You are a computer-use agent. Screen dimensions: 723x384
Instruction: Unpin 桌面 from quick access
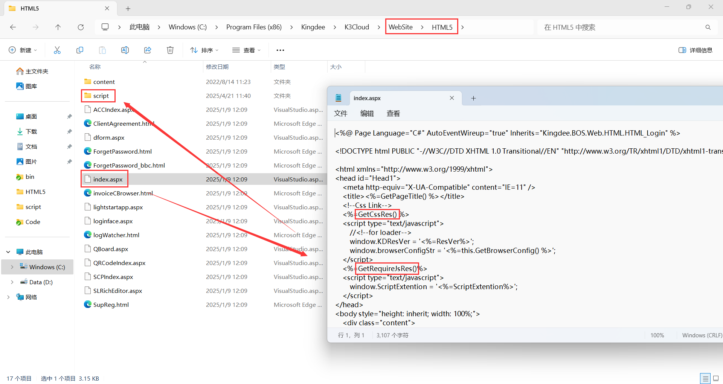(69, 116)
